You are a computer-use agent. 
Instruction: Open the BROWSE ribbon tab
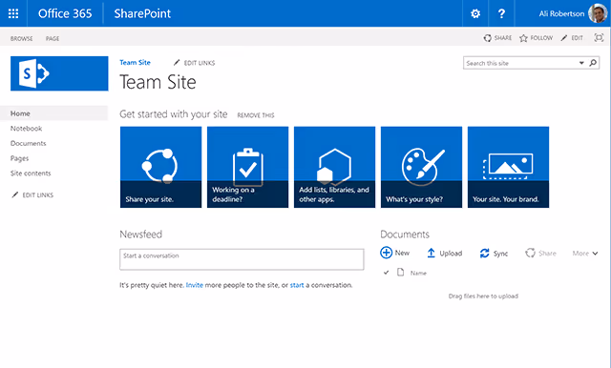(x=21, y=38)
